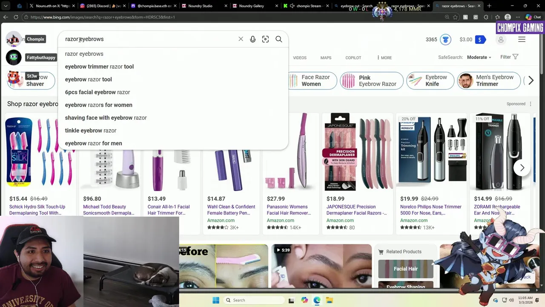Click the magnifier search submit icon

click(x=279, y=39)
